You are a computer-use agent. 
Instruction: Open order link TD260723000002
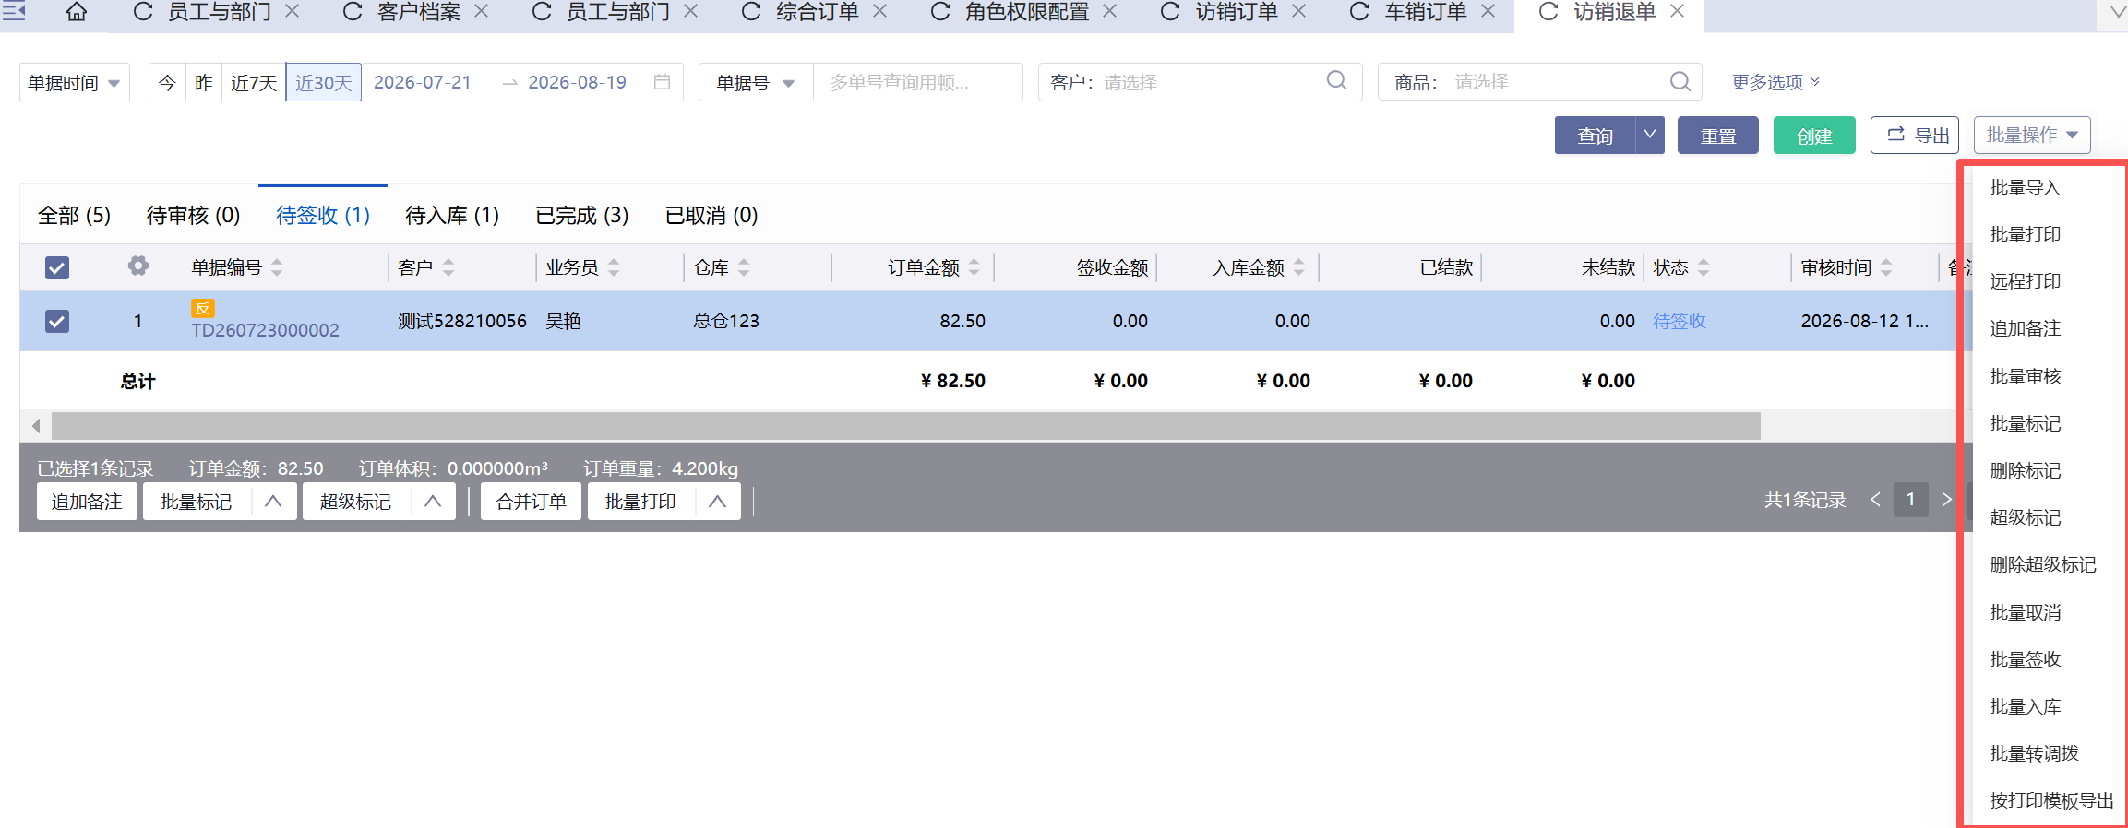[265, 330]
